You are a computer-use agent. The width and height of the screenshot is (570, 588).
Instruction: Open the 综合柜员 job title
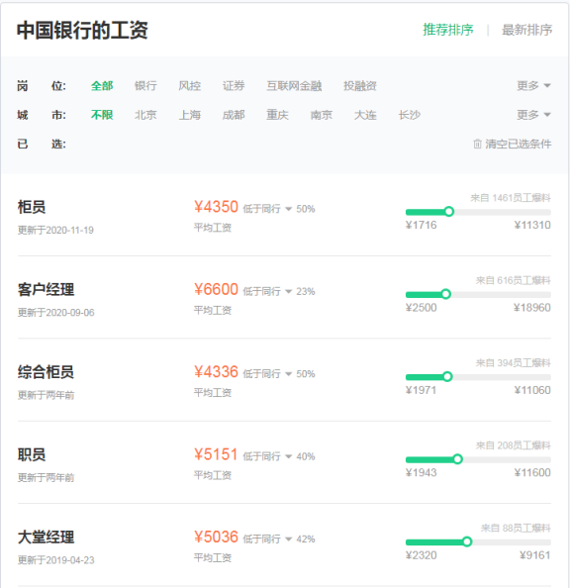[x=46, y=372]
